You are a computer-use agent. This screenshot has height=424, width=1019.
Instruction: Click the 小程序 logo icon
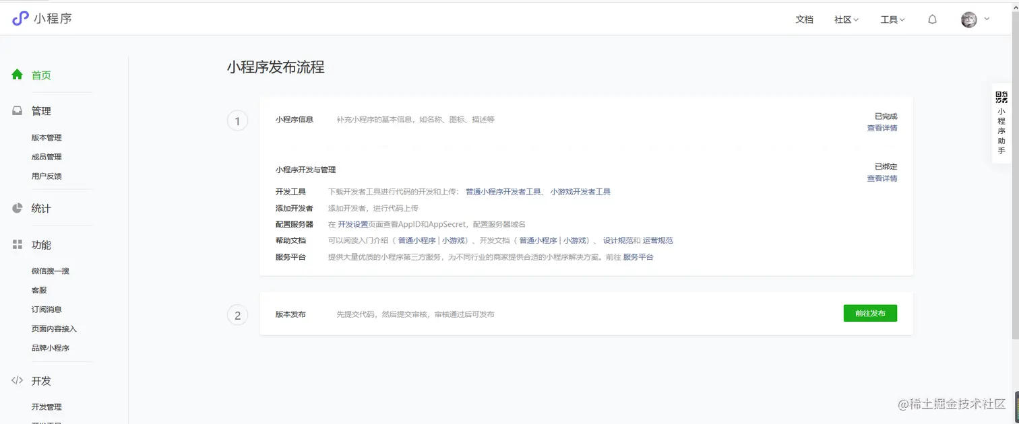[20, 19]
